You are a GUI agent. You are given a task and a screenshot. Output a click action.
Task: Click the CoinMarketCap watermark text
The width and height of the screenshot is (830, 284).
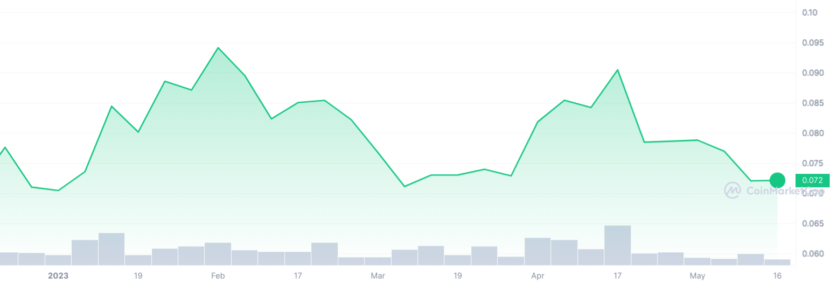coord(785,190)
